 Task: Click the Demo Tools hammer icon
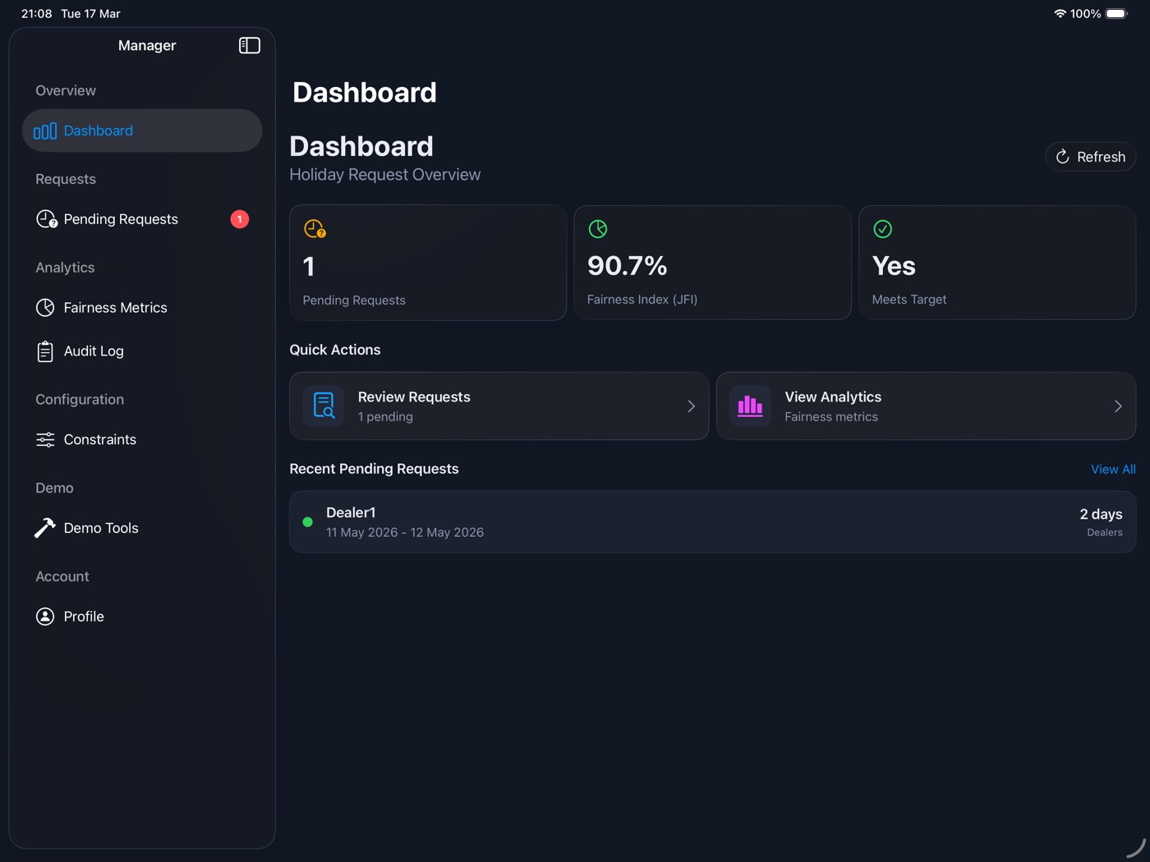pyautogui.click(x=45, y=528)
